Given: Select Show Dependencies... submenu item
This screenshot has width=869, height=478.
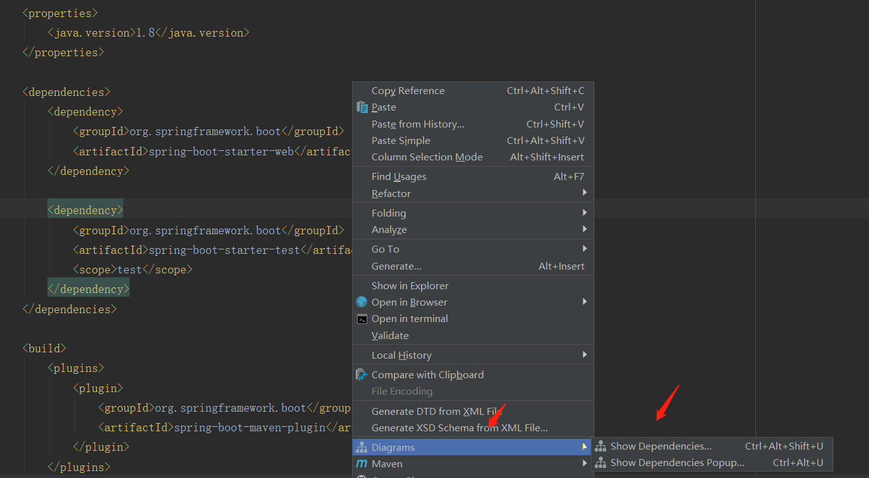Looking at the screenshot, I should [x=712, y=446].
